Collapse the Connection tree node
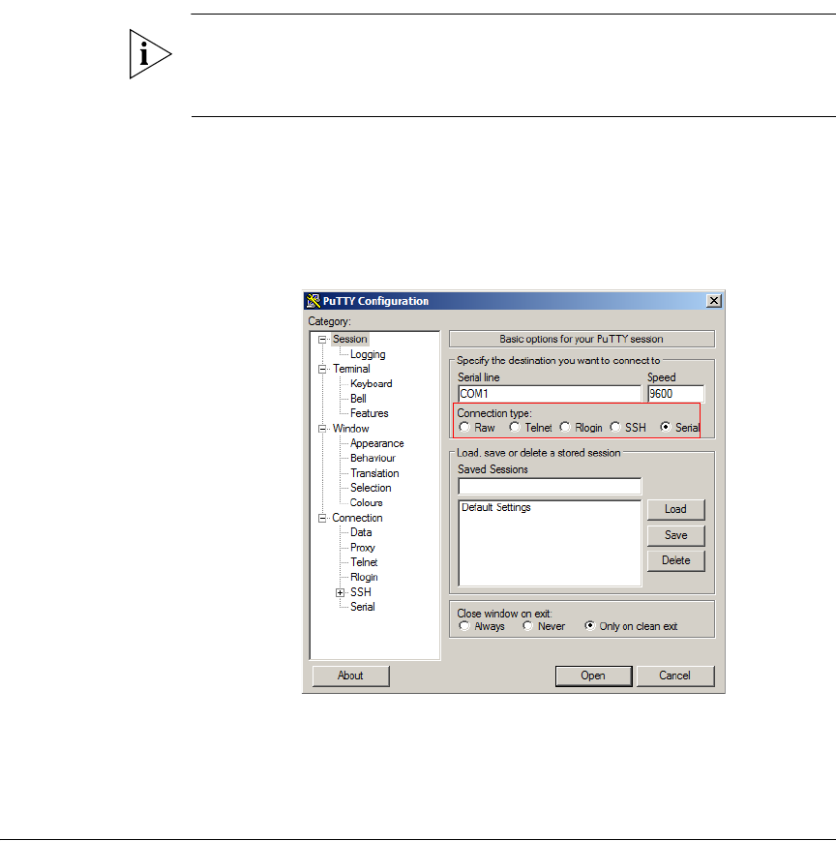 pos(322,518)
